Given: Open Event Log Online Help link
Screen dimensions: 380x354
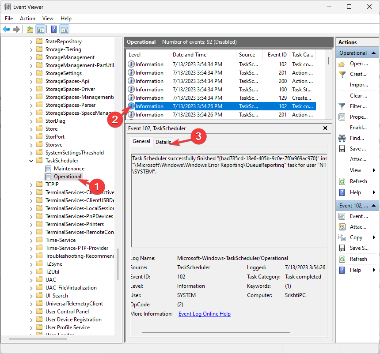Looking at the screenshot, I should (x=204, y=313).
